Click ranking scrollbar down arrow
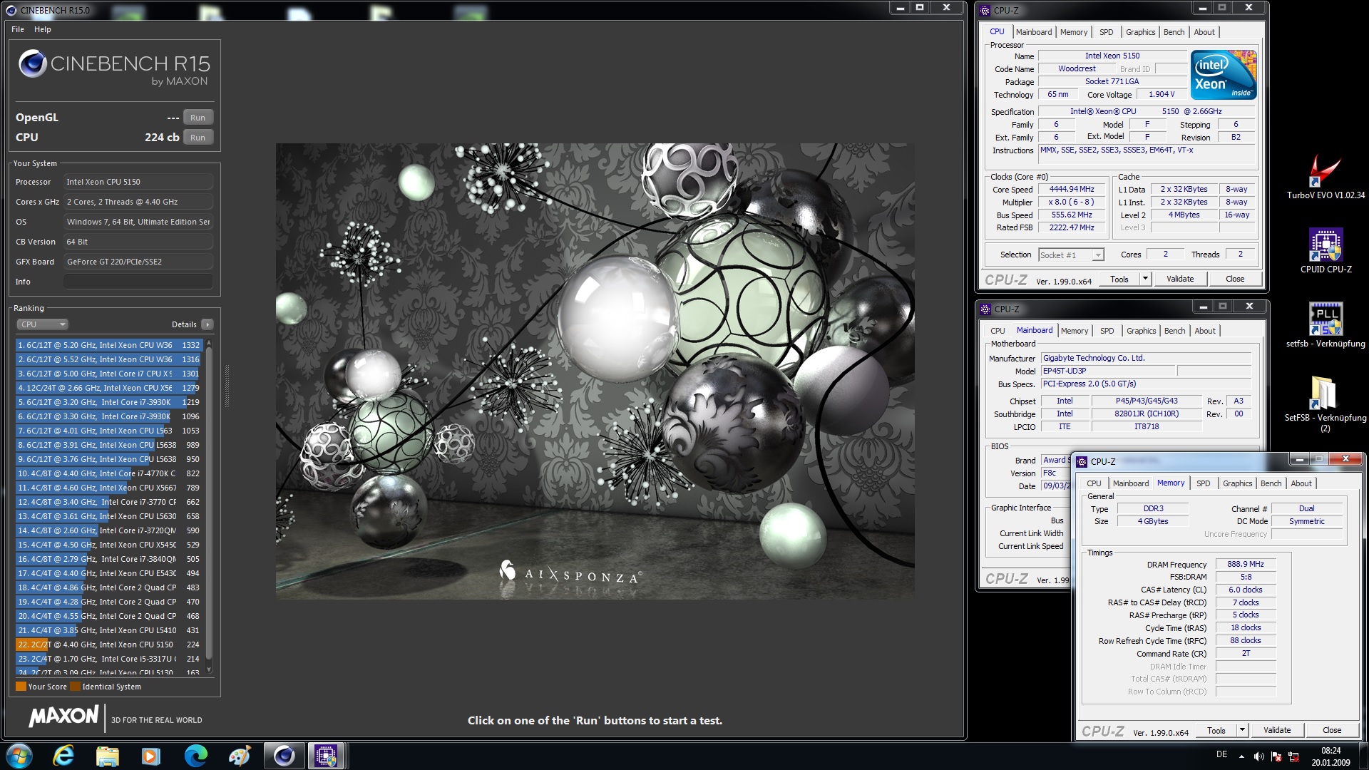Screen dimensions: 1369x770 209,669
